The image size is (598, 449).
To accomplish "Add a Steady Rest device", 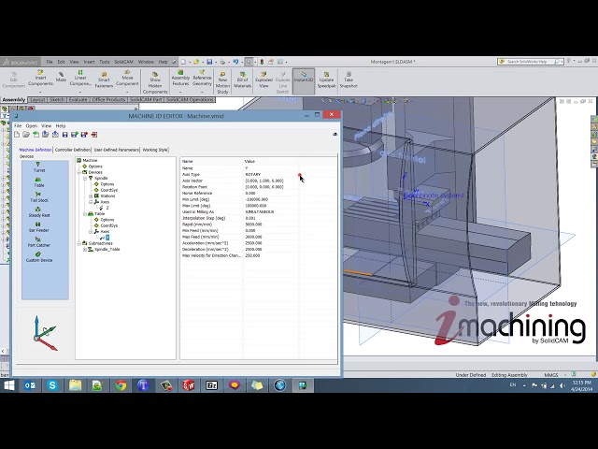I will pyautogui.click(x=39, y=212).
